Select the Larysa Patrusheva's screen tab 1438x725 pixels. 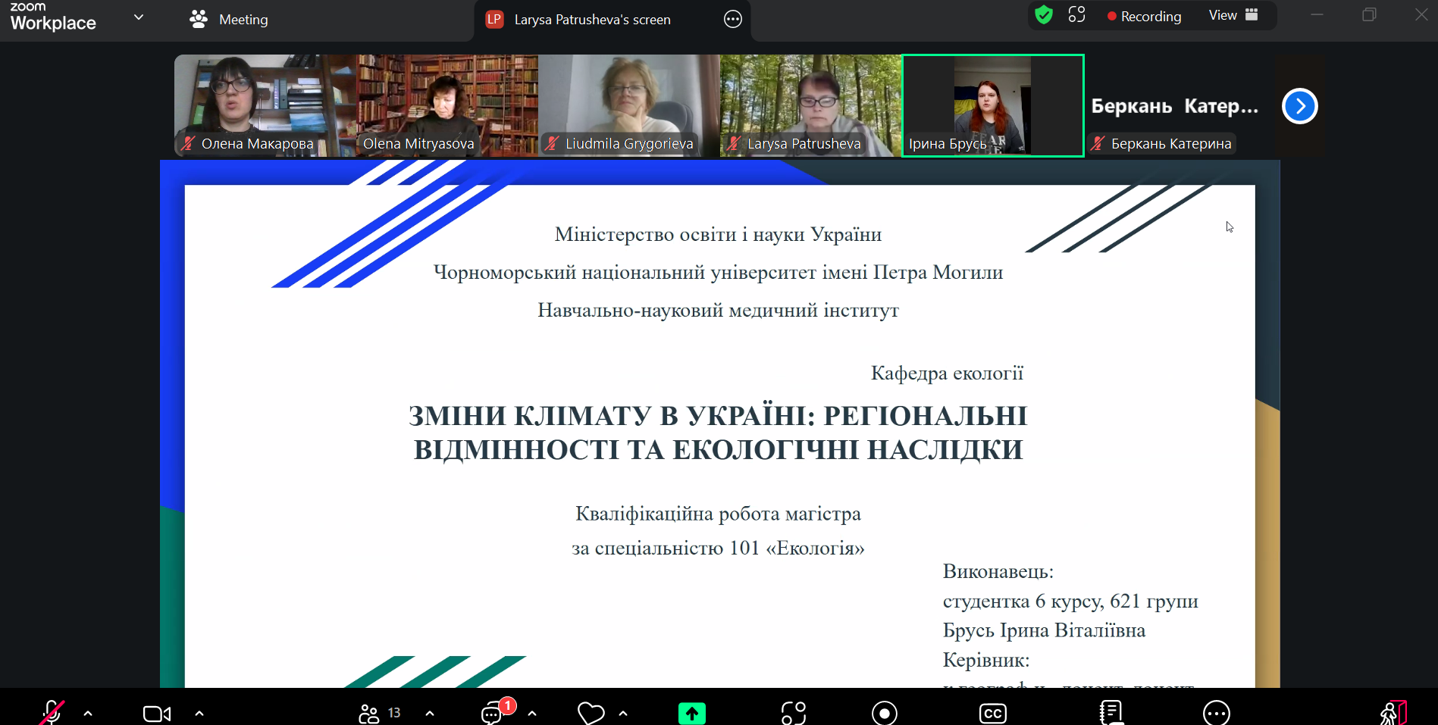(591, 20)
